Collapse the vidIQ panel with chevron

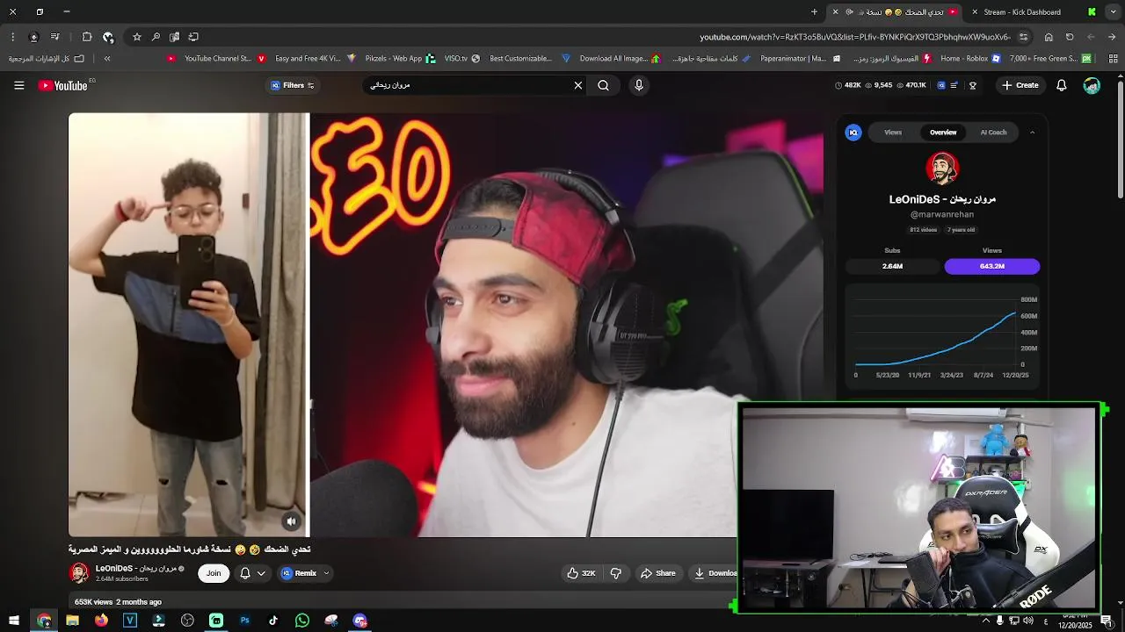click(x=1032, y=133)
